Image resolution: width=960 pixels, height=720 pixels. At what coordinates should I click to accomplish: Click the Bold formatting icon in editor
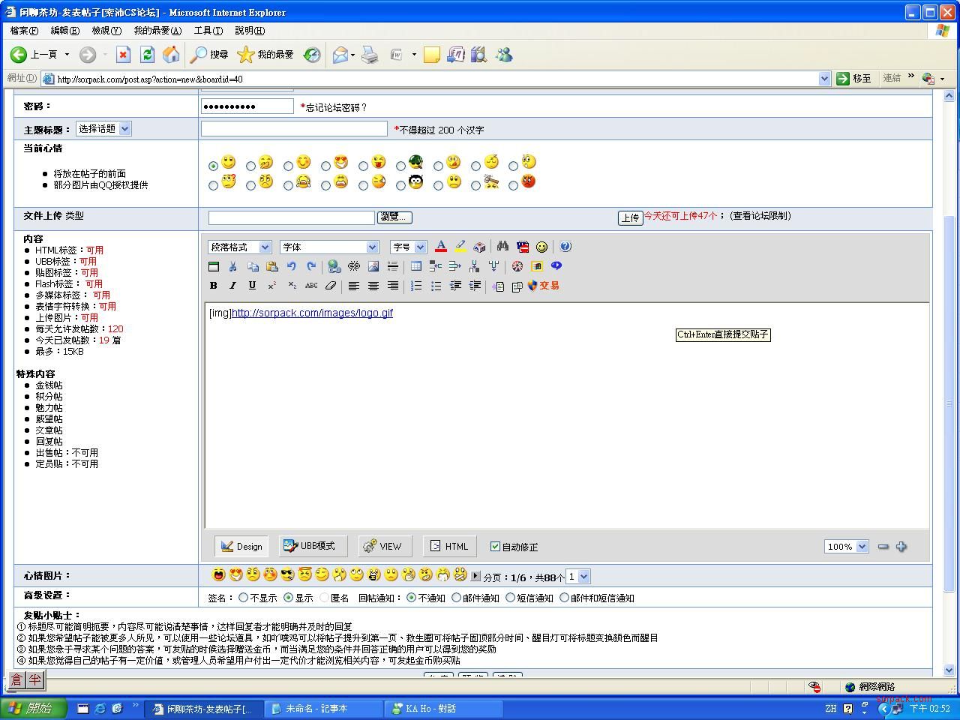214,286
